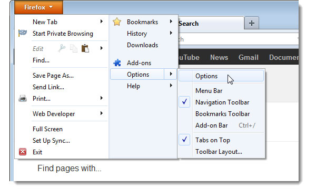The image size is (316, 189).
Task: Toggle Tabs on Top checkmark
Action: tap(184, 140)
